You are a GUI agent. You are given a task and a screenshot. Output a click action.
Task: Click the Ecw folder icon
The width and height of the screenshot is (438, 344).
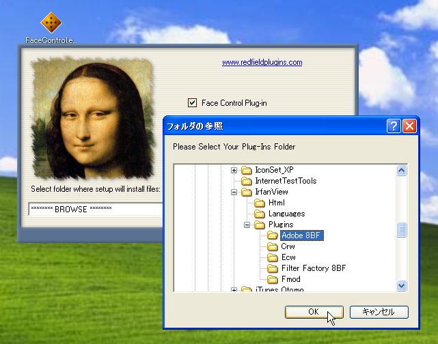pos(273,257)
